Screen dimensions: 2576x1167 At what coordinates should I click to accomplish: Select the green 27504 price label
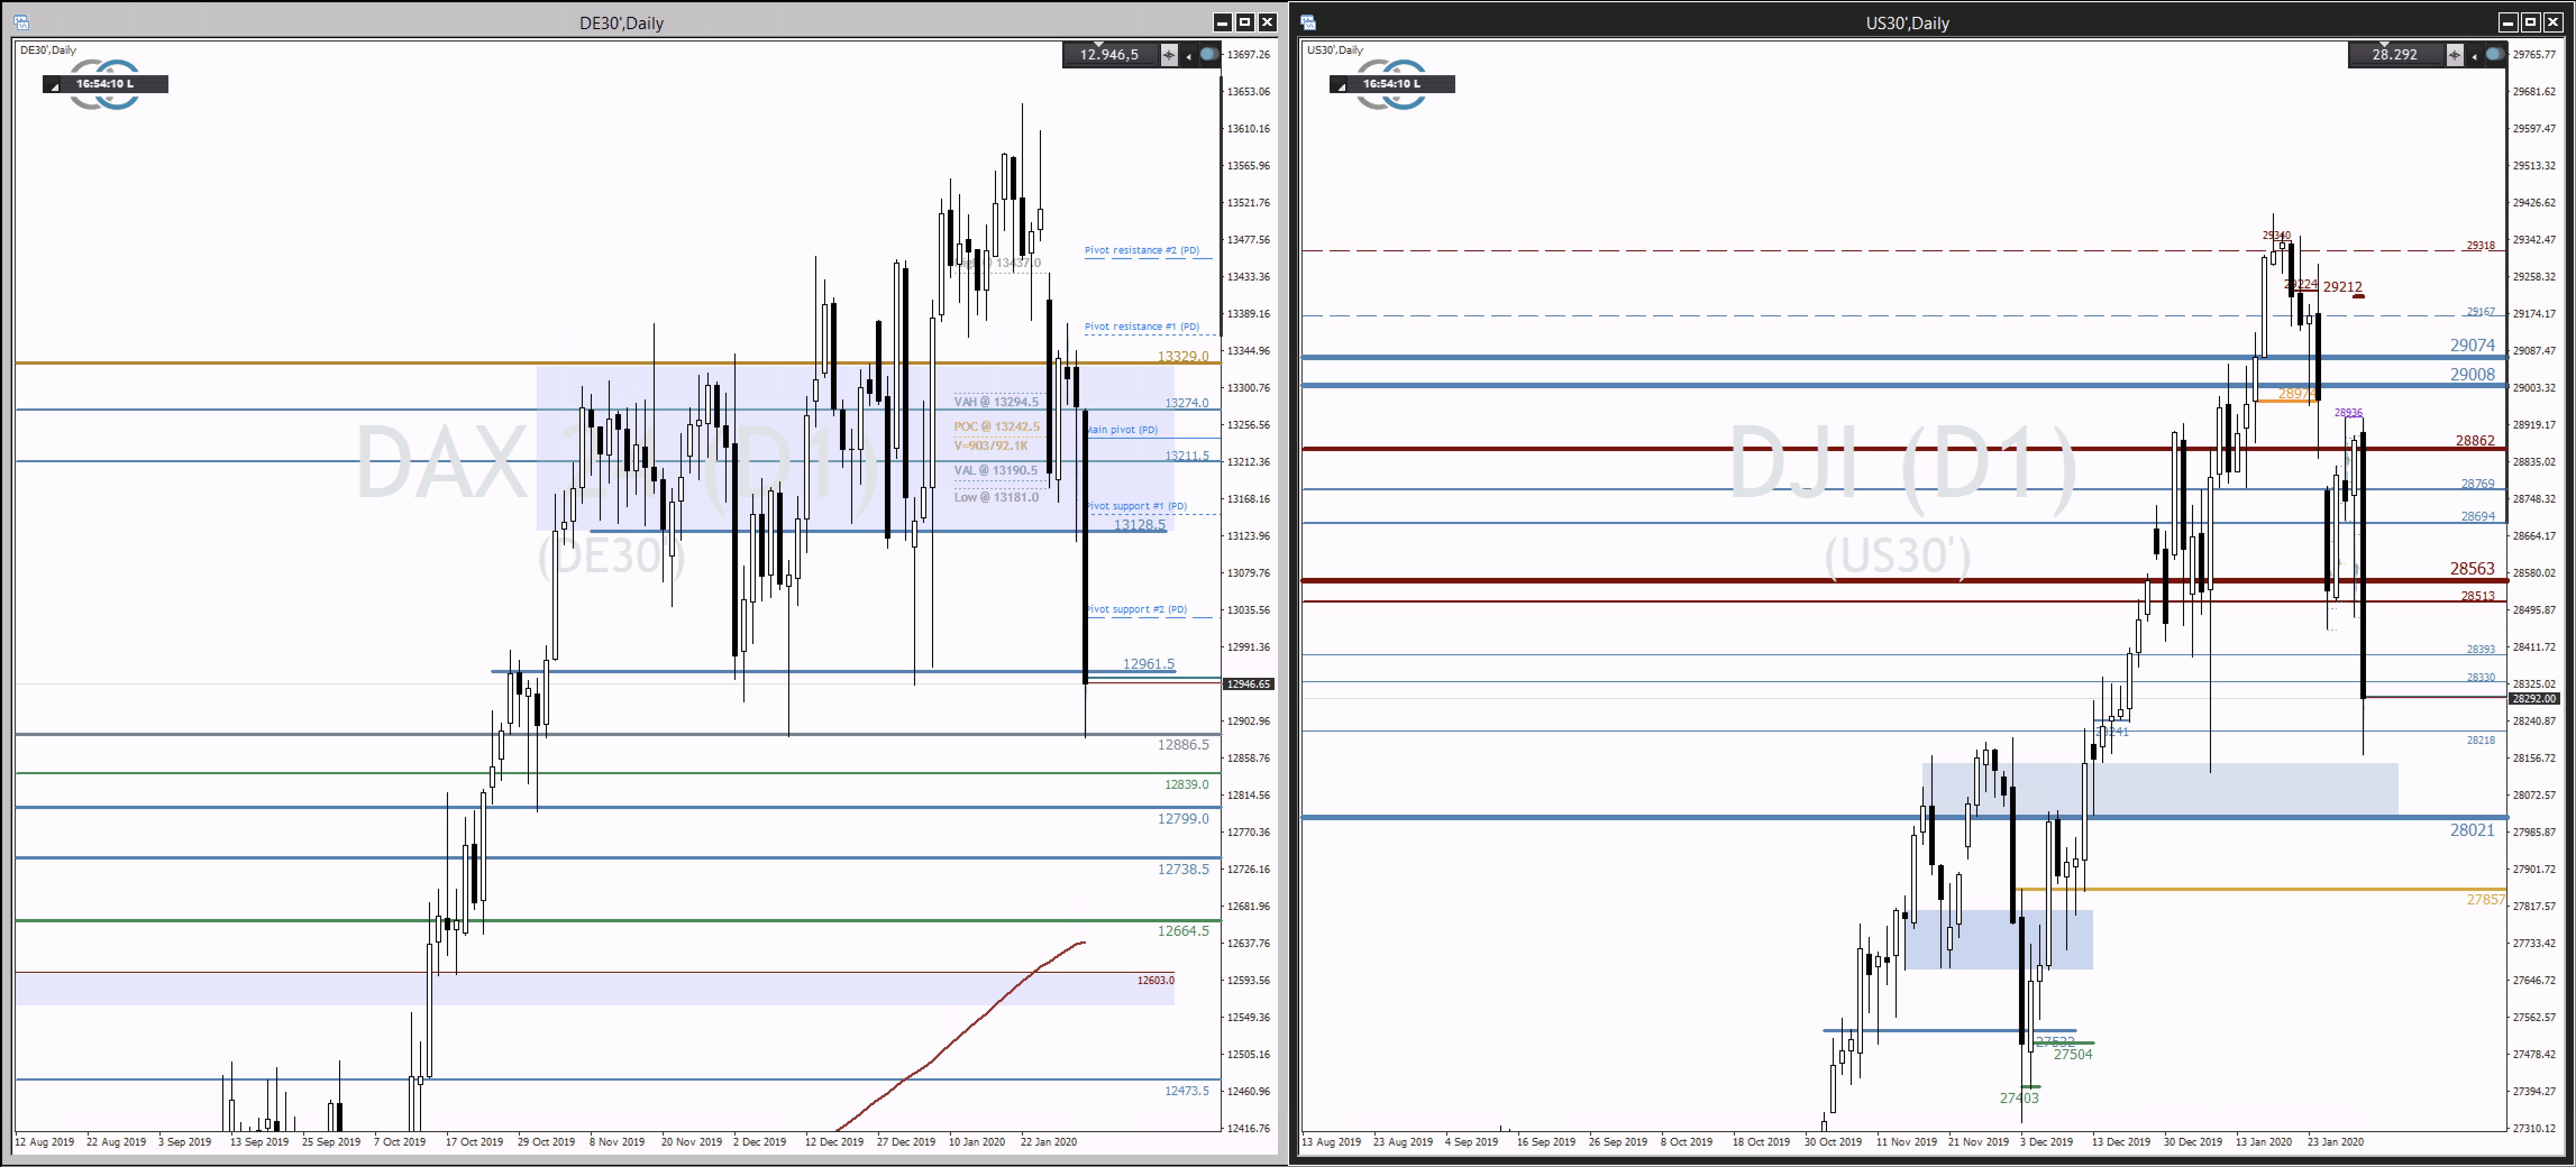point(2073,1054)
